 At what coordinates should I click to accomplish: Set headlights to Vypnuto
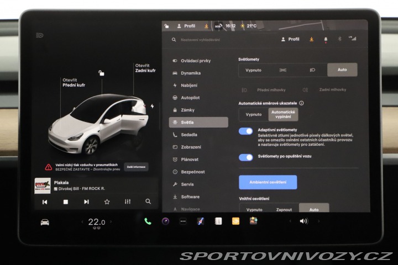(253, 70)
